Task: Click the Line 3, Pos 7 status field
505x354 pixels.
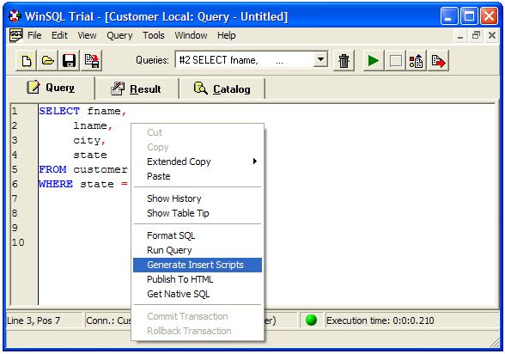Action: pyautogui.click(x=45, y=320)
